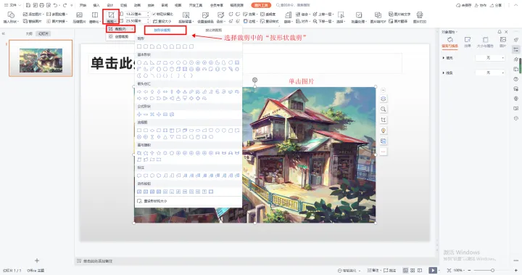
Task: Click the Sharpen (清晰化) picture icon
Action: pyautogui.click(x=95, y=15)
